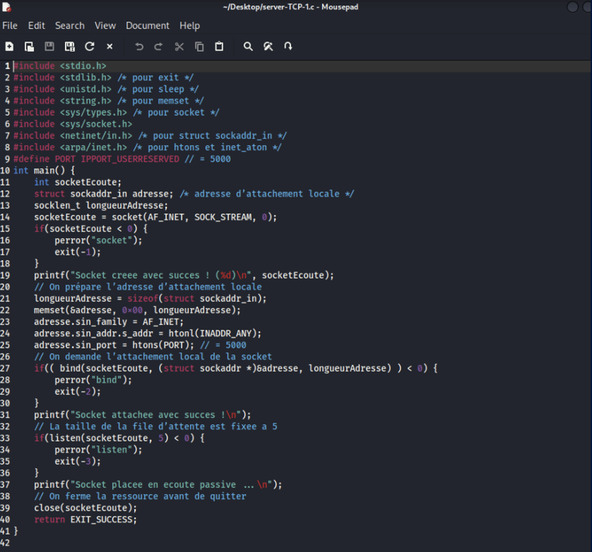Click the Go to line icon
592x552 pixels.
(x=288, y=46)
